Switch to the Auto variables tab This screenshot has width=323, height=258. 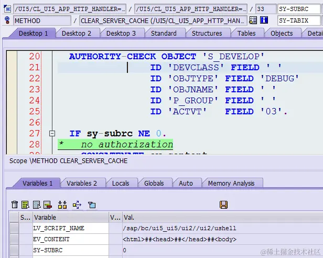[186, 183]
